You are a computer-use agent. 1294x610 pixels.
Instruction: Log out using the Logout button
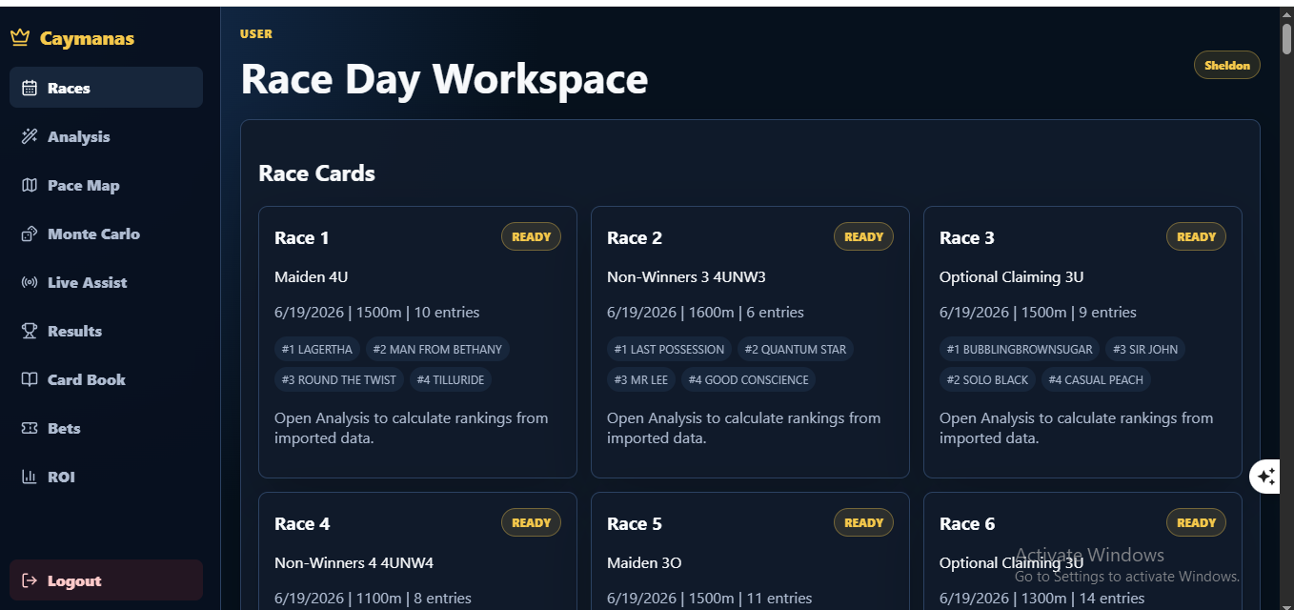pos(106,580)
